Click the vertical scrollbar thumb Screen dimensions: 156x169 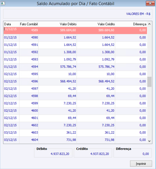pyautogui.click(x=150, y=82)
